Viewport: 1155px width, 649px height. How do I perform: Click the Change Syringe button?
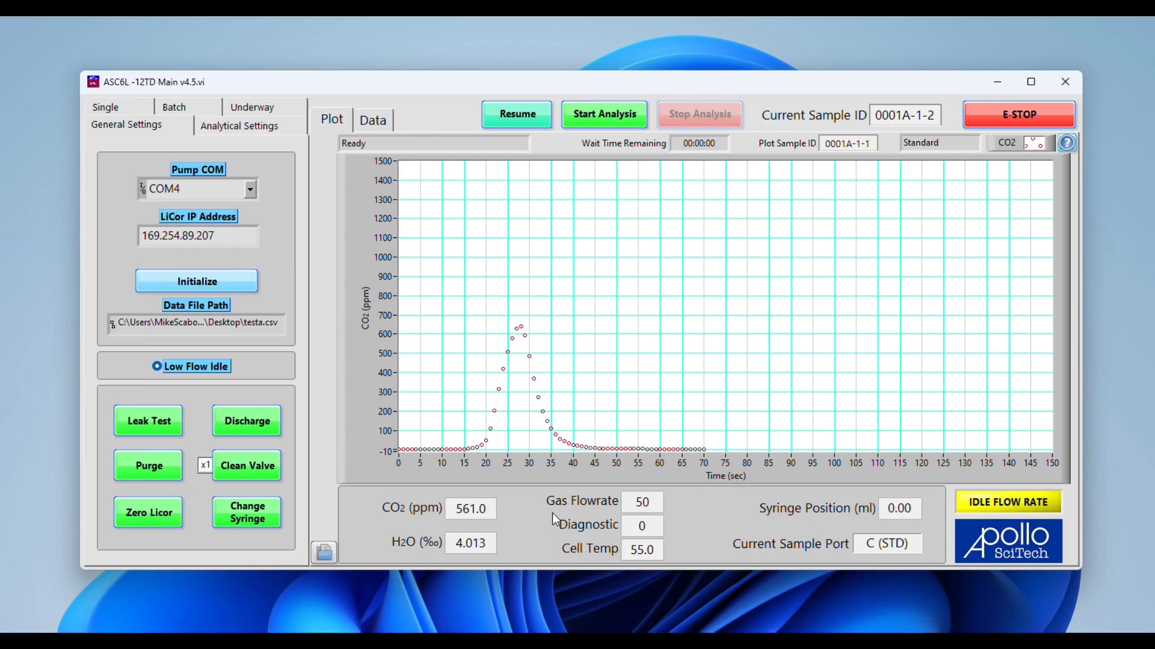[247, 513]
